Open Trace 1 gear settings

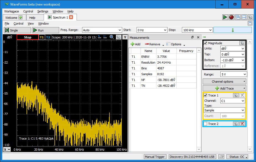236,95
